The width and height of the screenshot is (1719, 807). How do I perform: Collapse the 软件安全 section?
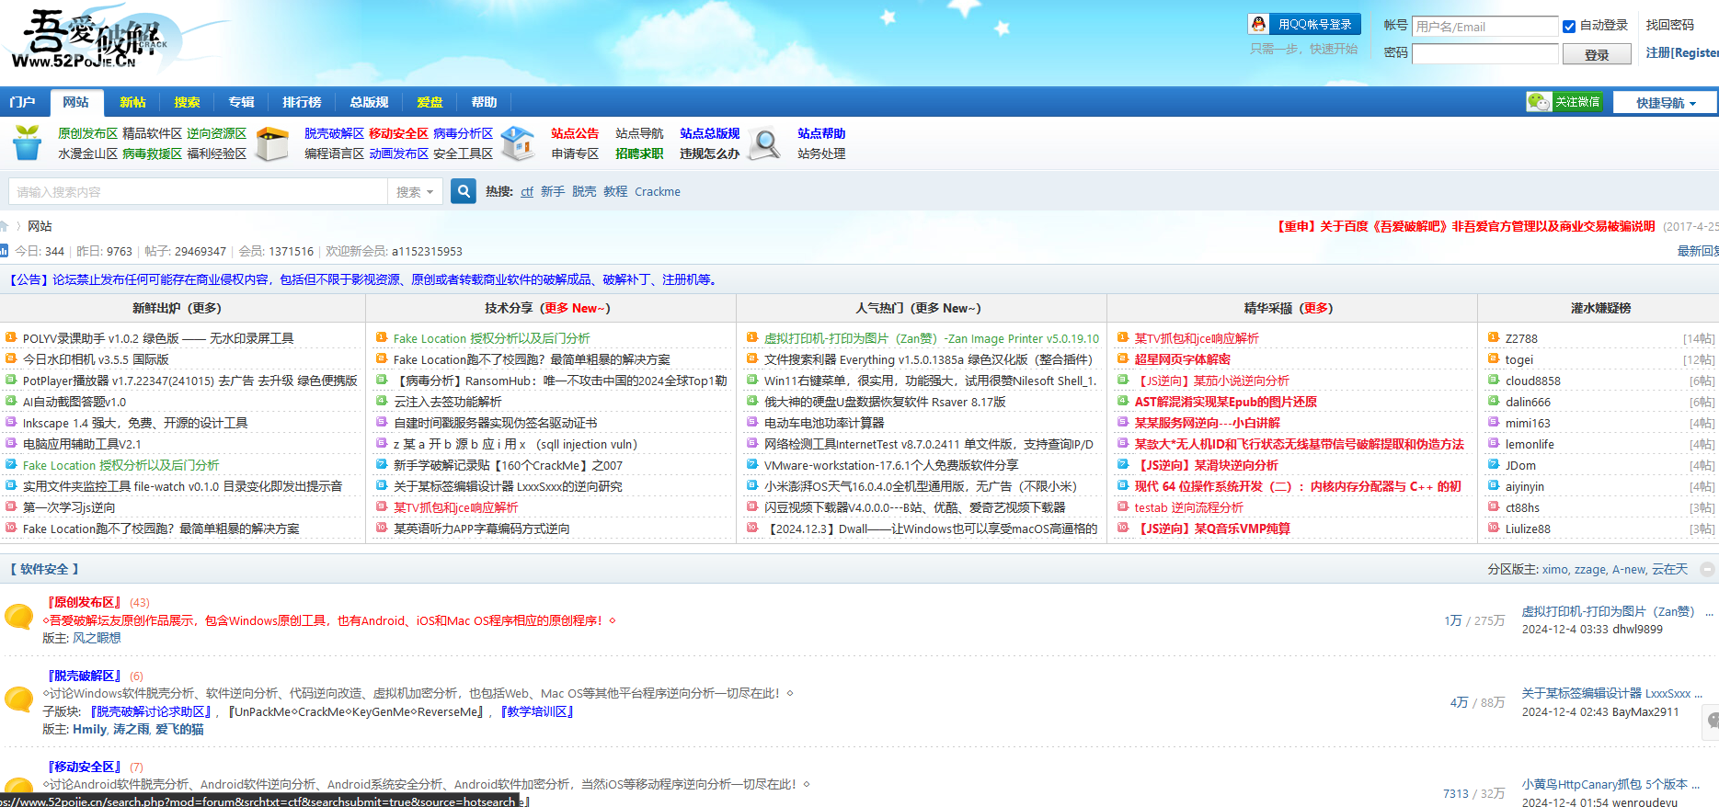(1707, 570)
